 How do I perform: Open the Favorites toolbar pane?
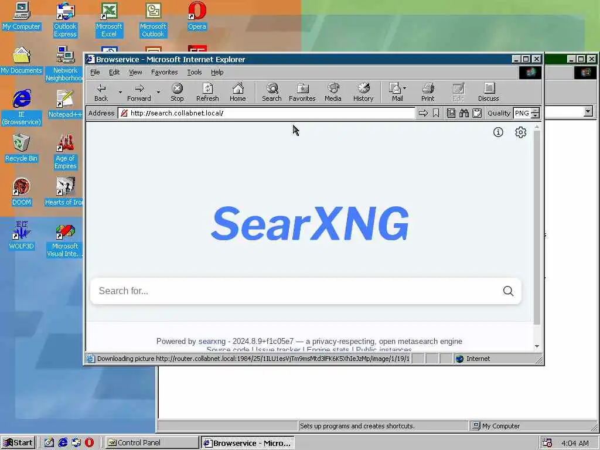[x=302, y=92]
